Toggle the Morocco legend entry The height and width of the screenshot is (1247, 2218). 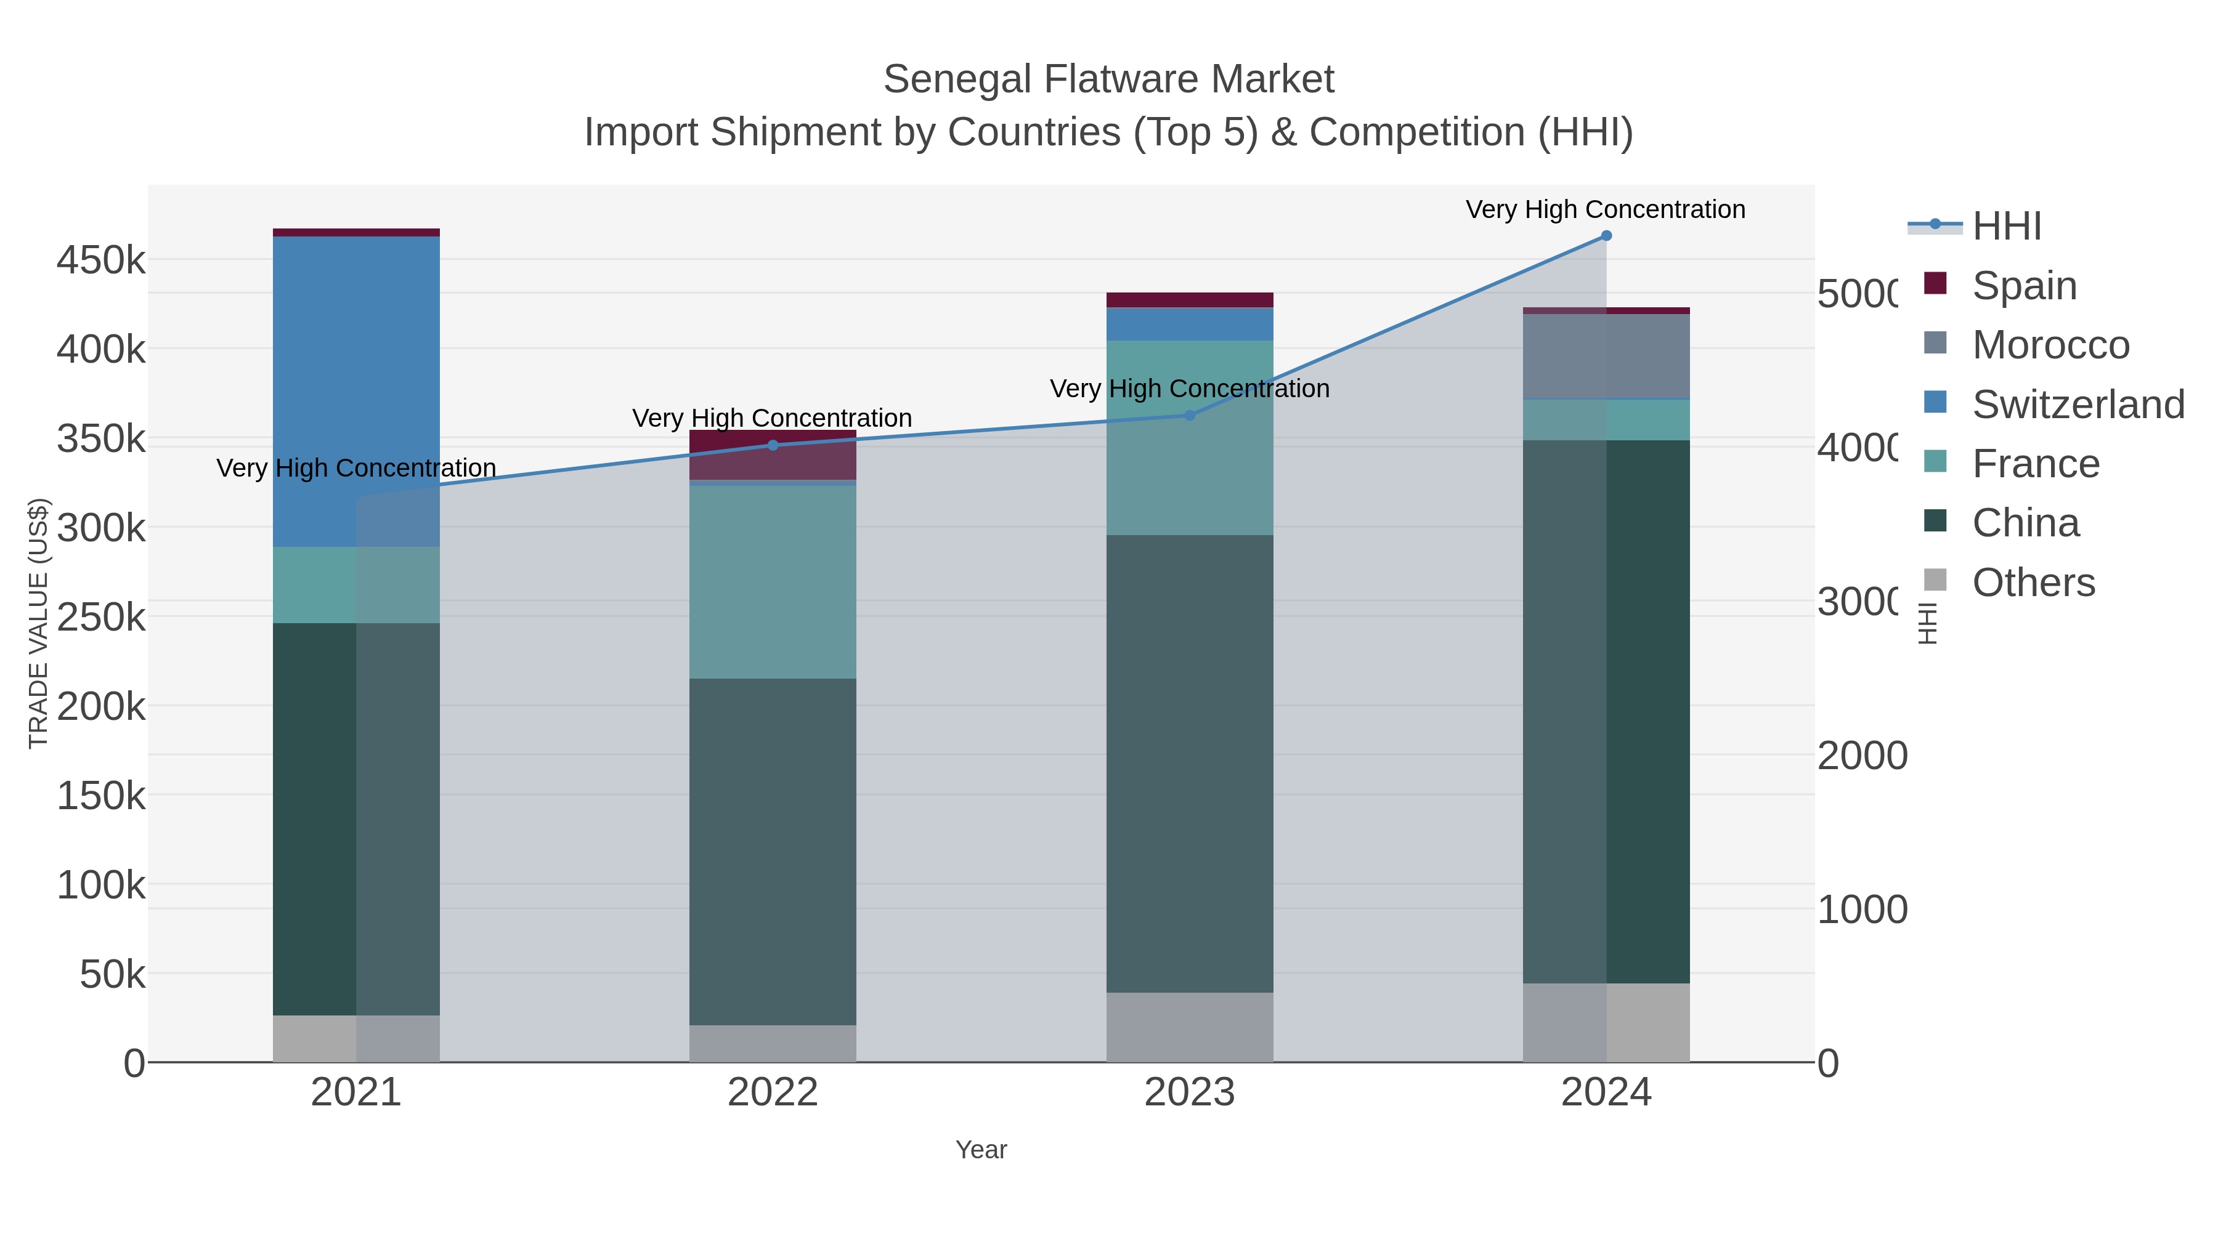[2027, 344]
